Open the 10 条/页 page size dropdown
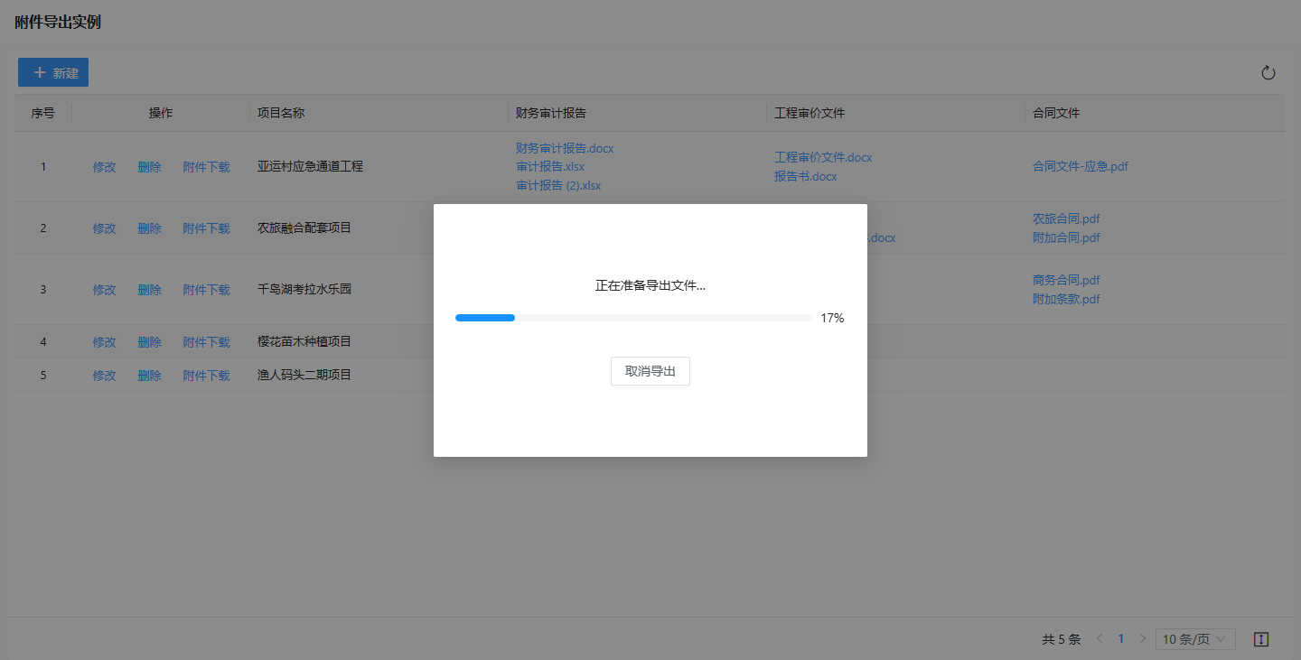This screenshot has width=1301, height=660. pos(1195,639)
